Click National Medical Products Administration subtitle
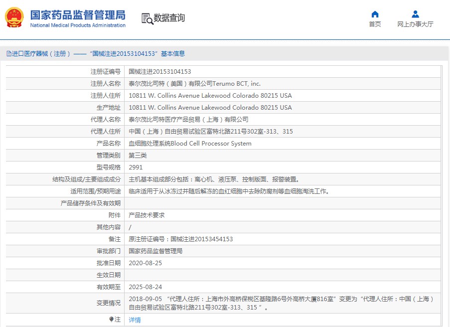The height and width of the screenshot is (327, 450). (78, 25)
